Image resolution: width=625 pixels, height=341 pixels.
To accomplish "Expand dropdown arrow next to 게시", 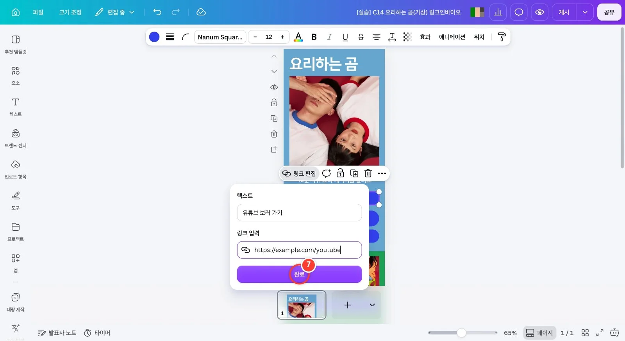I will pyautogui.click(x=585, y=12).
